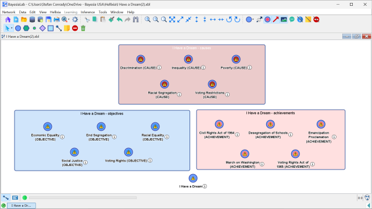
Task: Click the green trash delete tool
Action: (83, 28)
